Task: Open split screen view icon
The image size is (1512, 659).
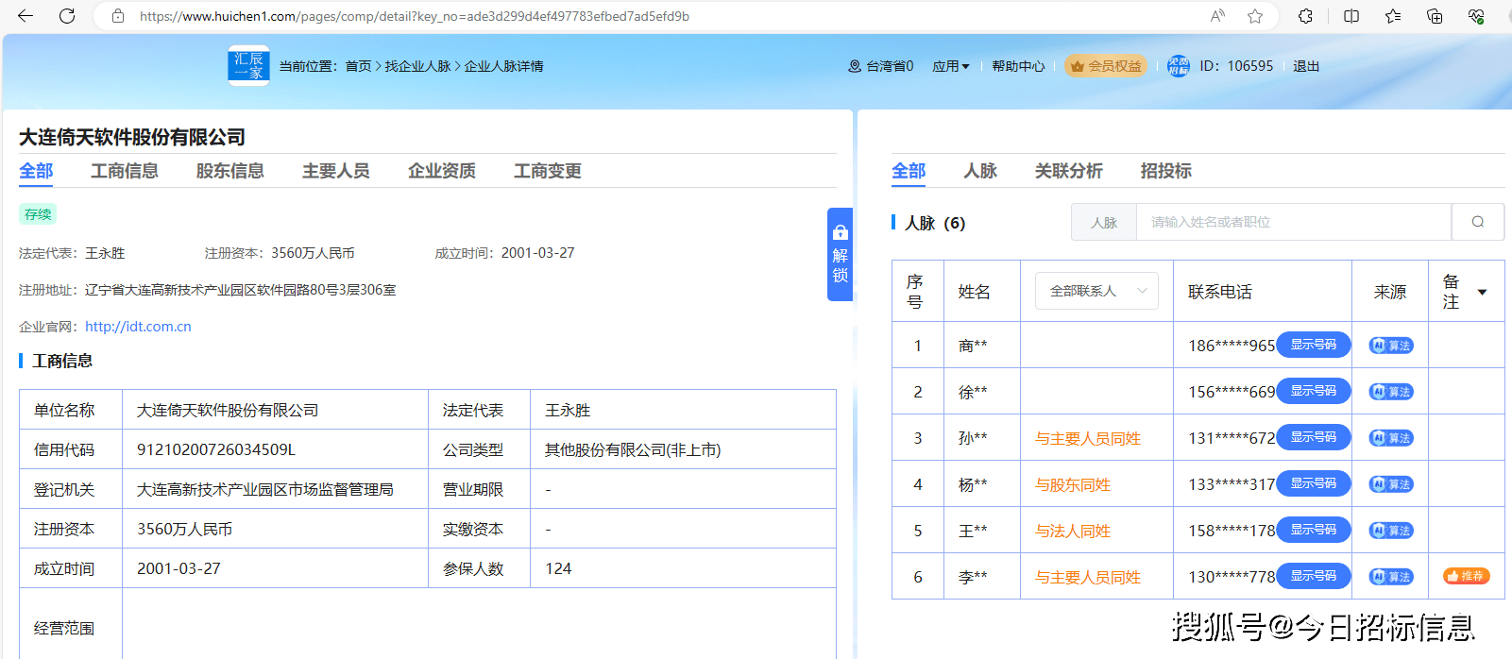Action: (x=1351, y=16)
